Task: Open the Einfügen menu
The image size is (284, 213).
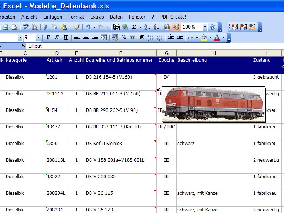Action: click(52, 17)
